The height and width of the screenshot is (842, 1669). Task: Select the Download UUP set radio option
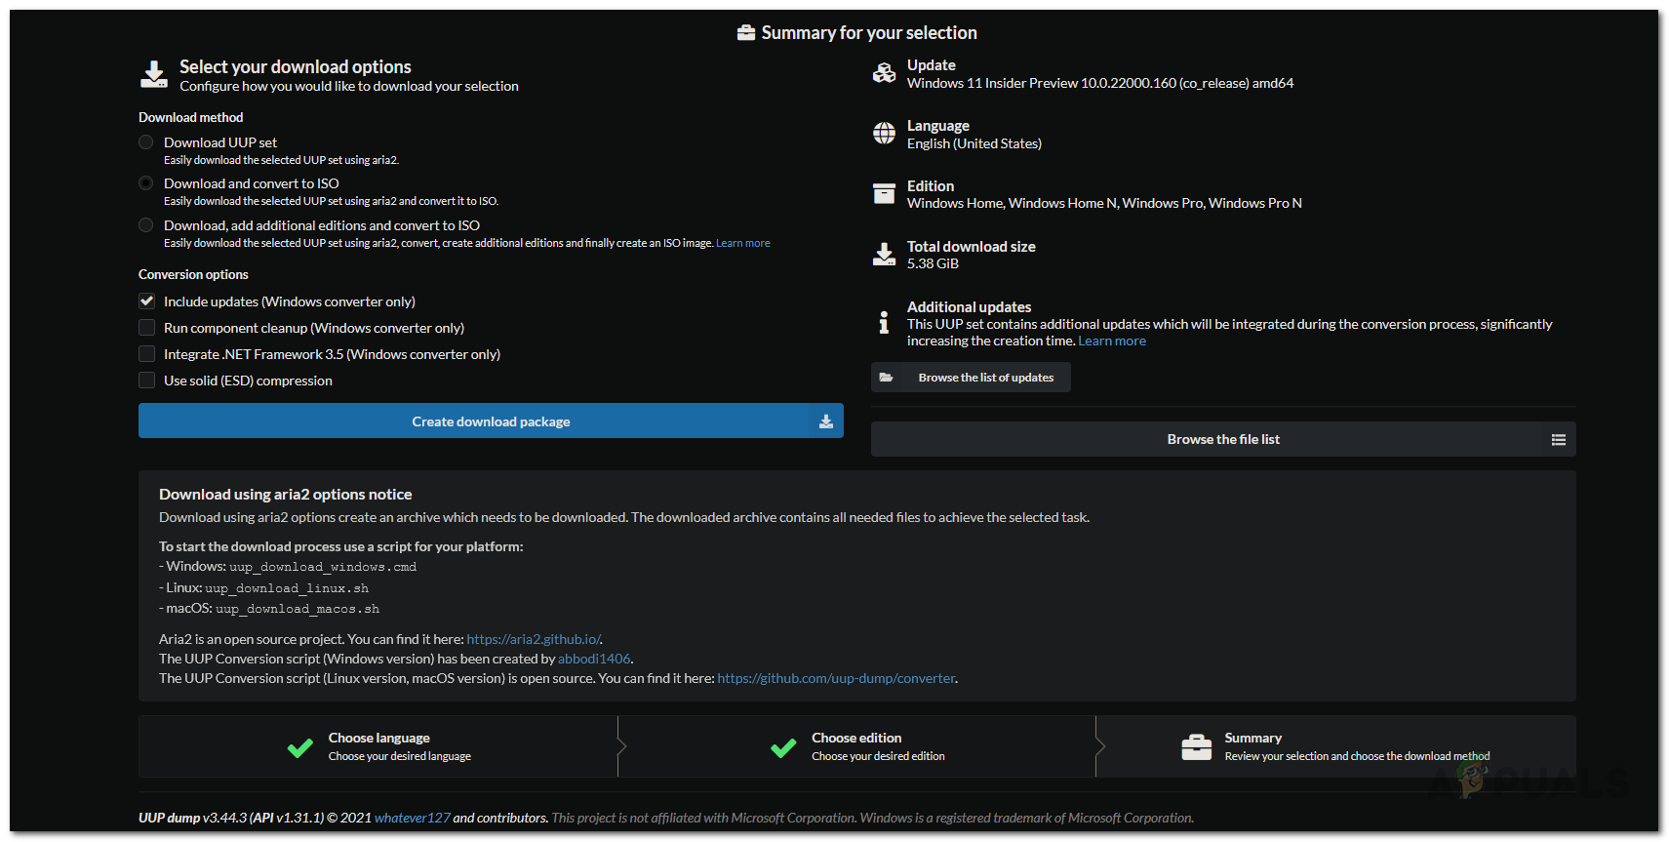coord(146,142)
